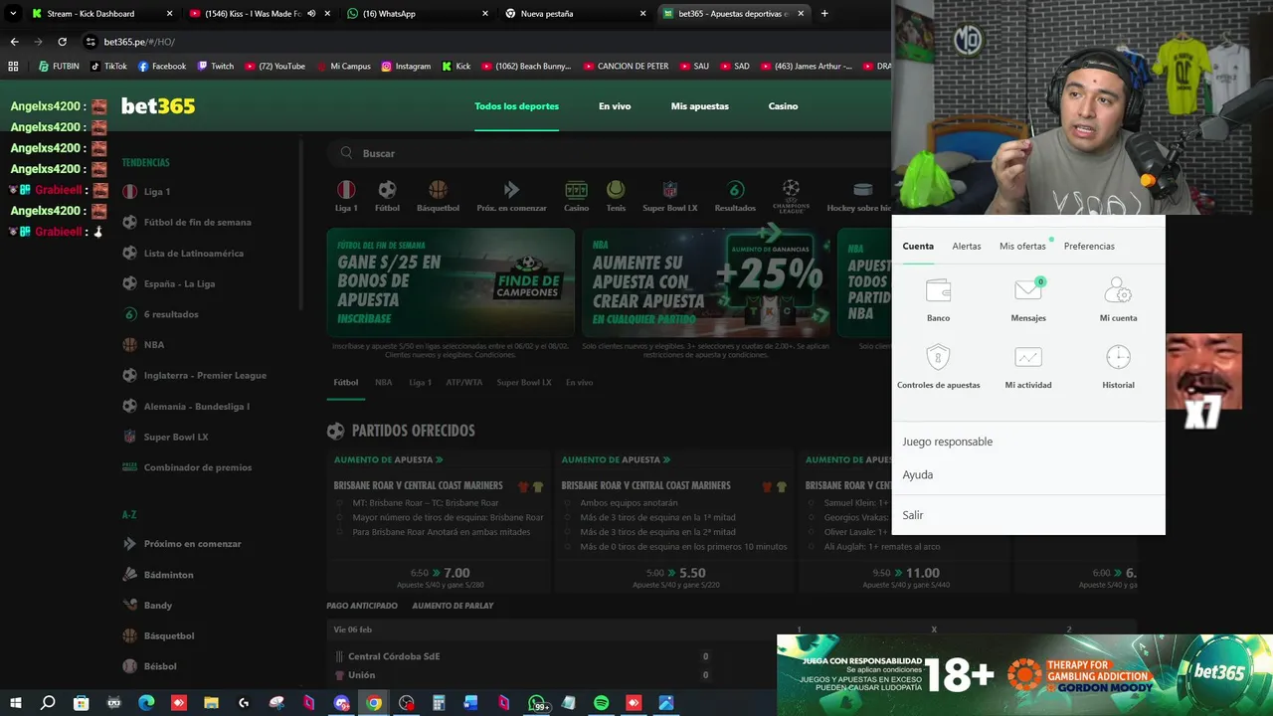Open the Chrome tab search dropdown
Screen dimensions: 1273x716
coord(13,14)
